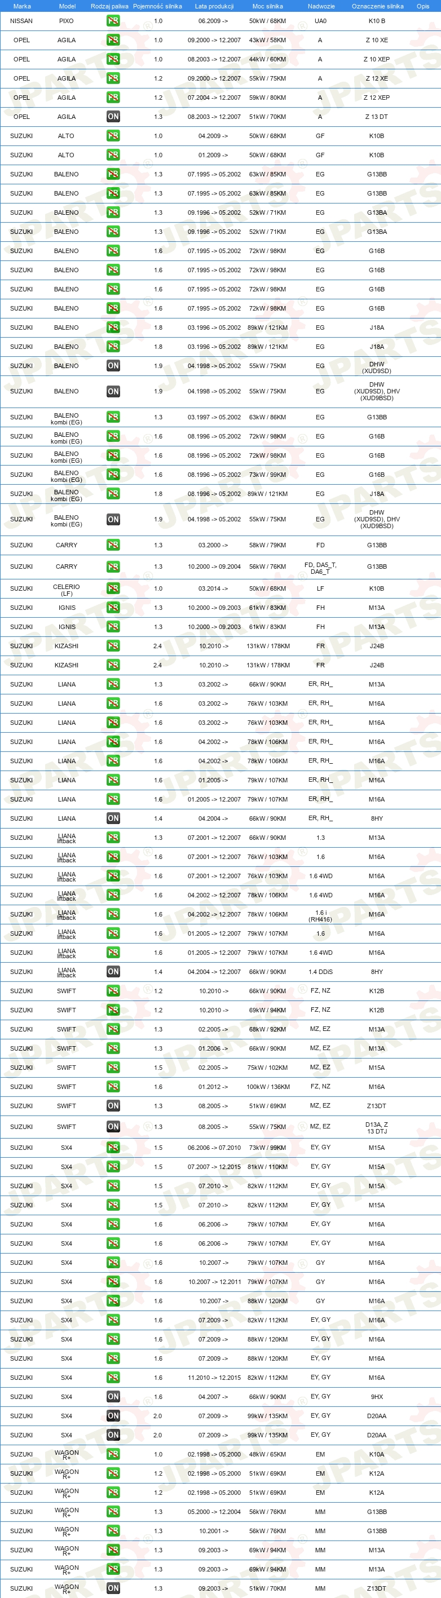Click the ON diesel icon for LIANA 8HY 04.2004 ->
The width and height of the screenshot is (441, 1598).
[113, 818]
